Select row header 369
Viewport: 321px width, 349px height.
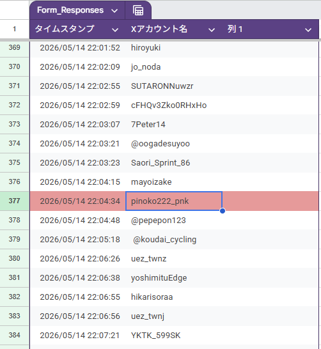(x=15, y=48)
